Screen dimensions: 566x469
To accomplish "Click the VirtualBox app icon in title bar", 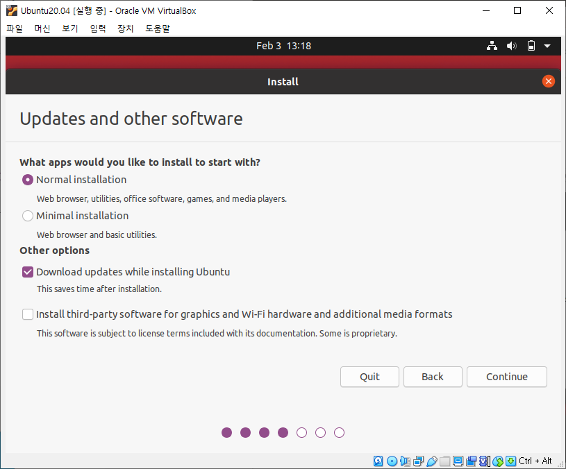I will click(x=12, y=11).
